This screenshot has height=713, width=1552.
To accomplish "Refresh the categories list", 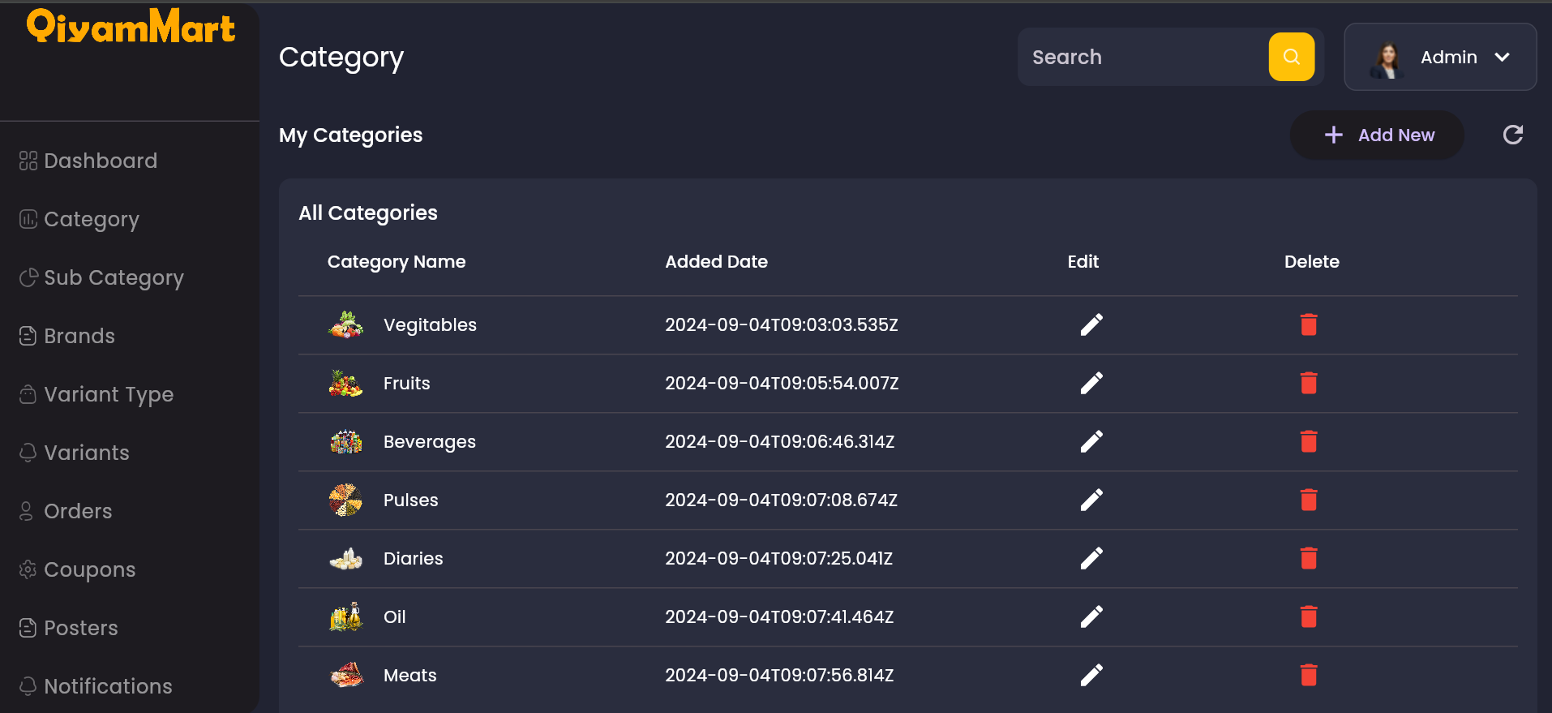I will (x=1512, y=135).
